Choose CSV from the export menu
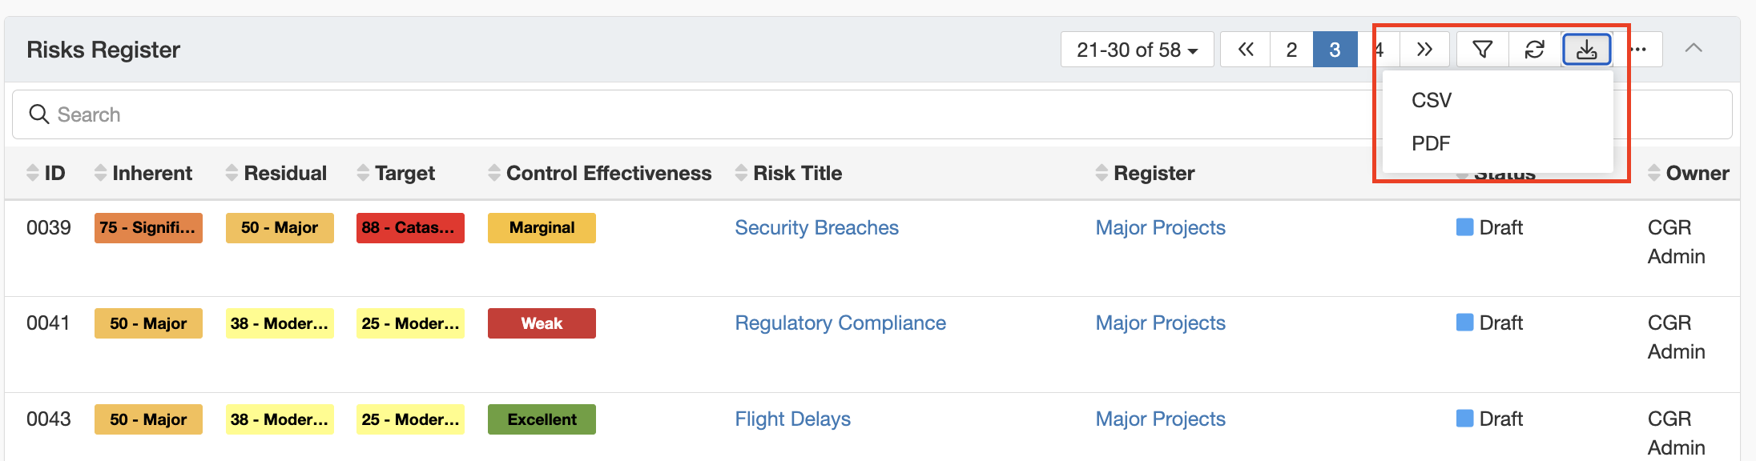1756x461 pixels. coord(1432,100)
